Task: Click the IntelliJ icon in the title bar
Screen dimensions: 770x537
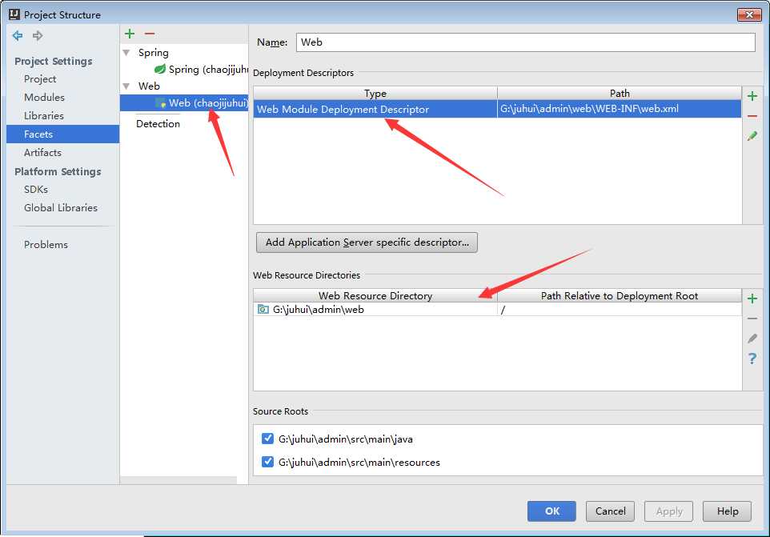Action: [x=14, y=14]
